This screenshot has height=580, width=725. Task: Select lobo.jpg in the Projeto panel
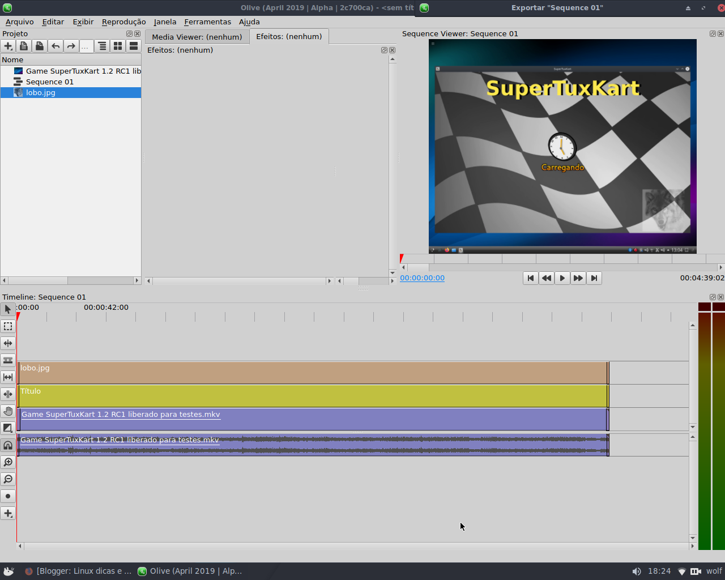pyautogui.click(x=40, y=92)
